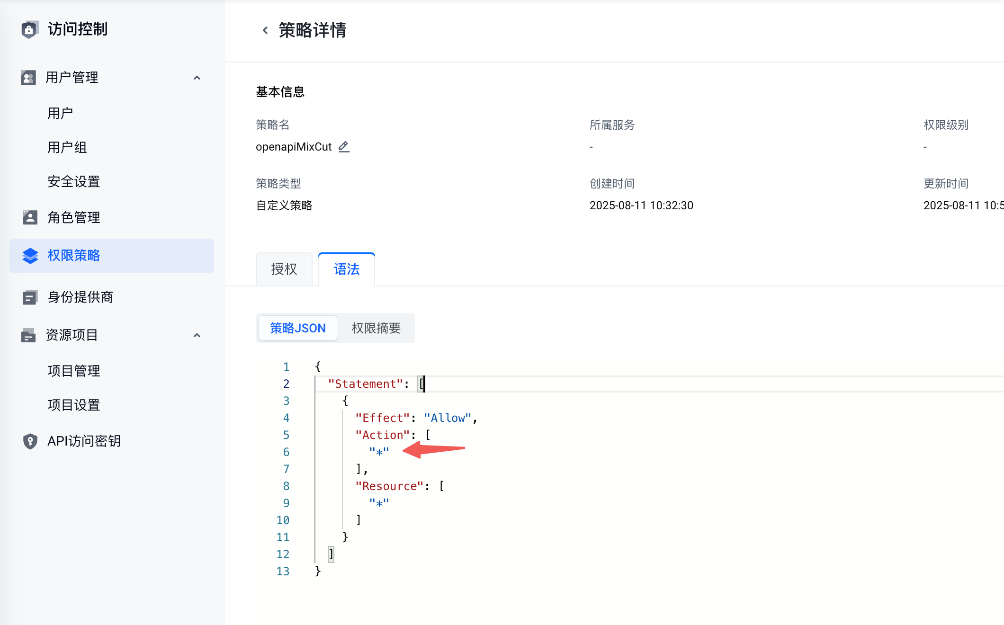Click the 权限策略 layers icon
The image size is (1004, 625).
pyautogui.click(x=30, y=256)
